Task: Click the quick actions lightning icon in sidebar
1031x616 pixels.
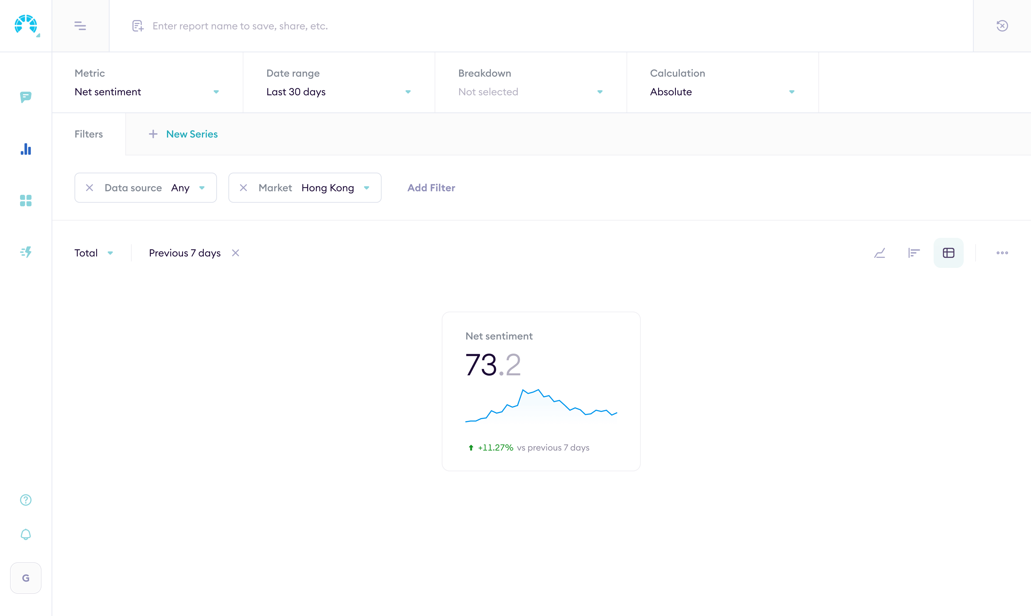Action: 26,252
